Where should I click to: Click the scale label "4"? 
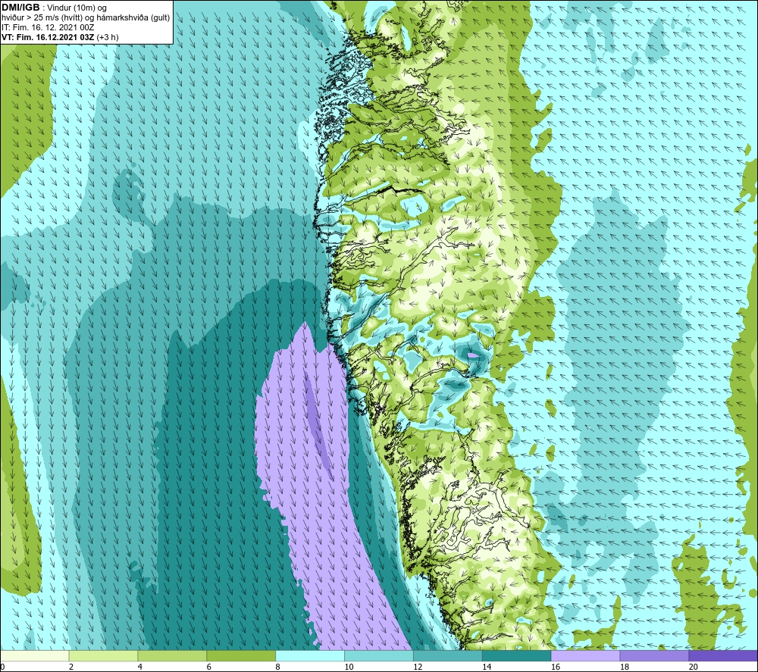pyautogui.click(x=140, y=667)
